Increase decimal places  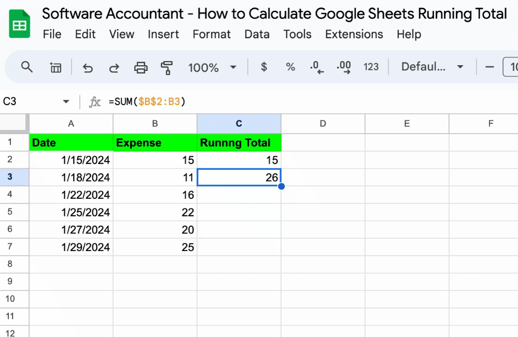click(x=343, y=67)
